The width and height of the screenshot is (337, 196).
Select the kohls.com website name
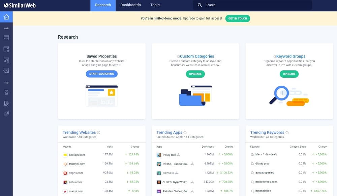75,182
